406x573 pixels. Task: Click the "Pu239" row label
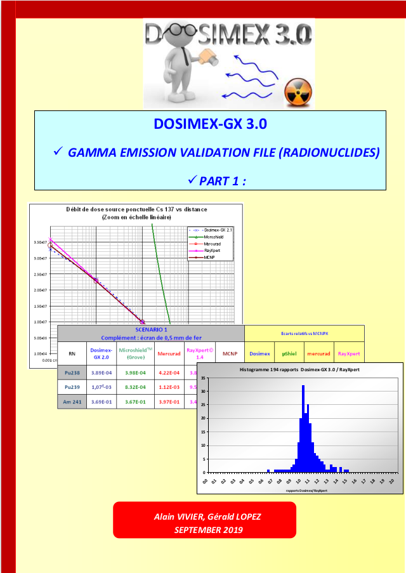tap(72, 387)
